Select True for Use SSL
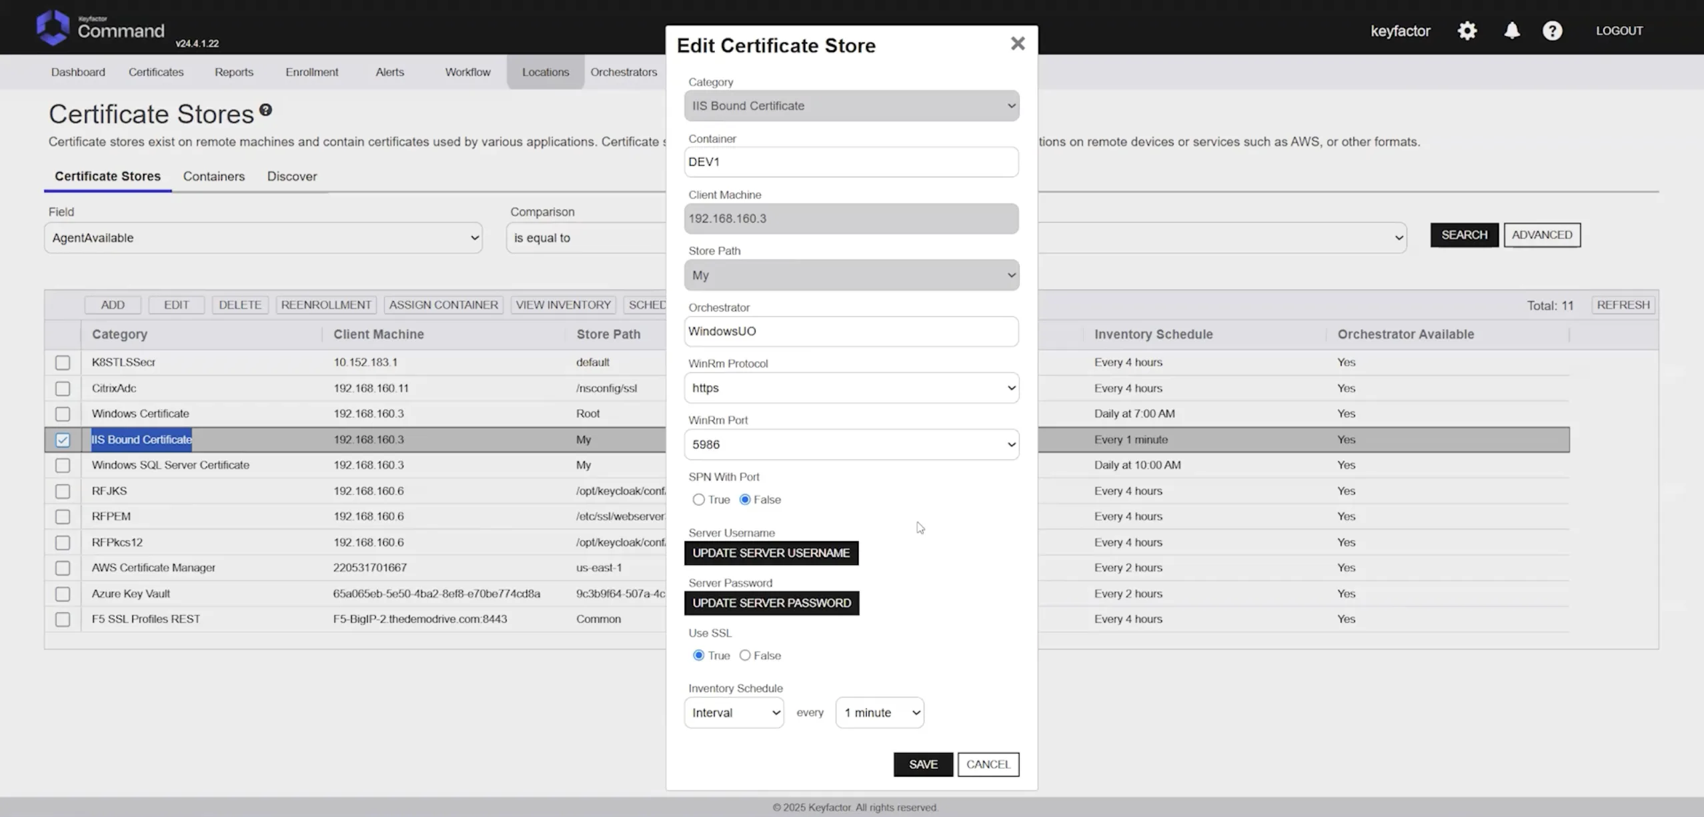Screen dimensions: 1704x817 click(698, 656)
